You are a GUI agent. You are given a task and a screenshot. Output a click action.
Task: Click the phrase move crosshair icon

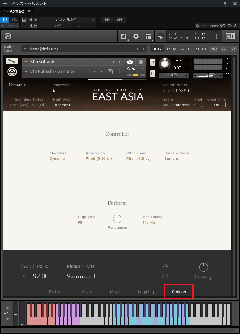pos(165,266)
